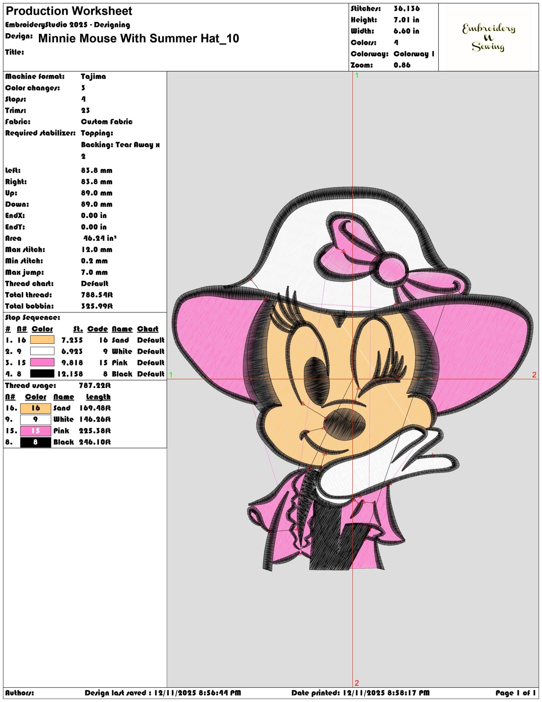
Task: Click the White swatch numbered 9 in Thread usage
Action: coord(36,420)
